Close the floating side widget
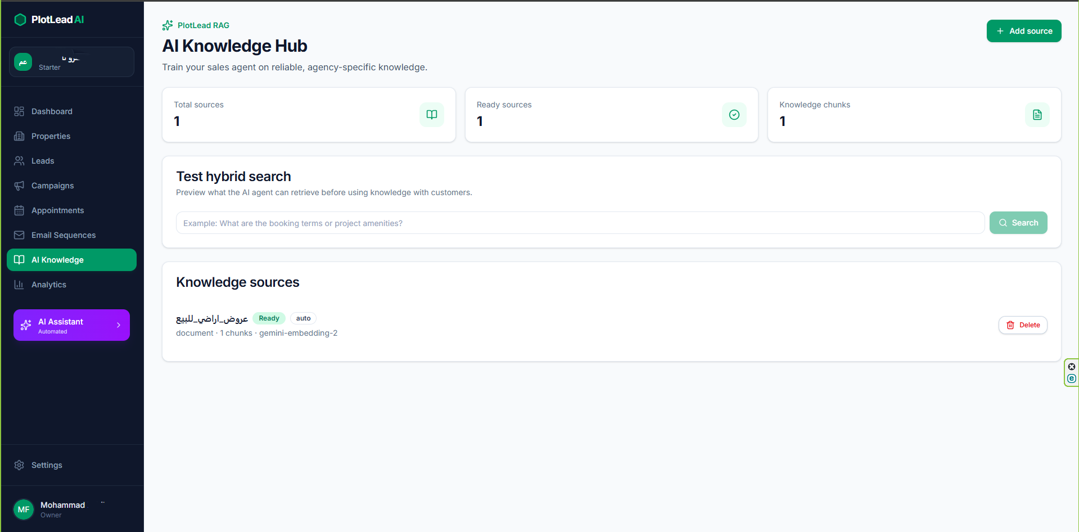Viewport: 1079px width, 532px height. pos(1072,367)
